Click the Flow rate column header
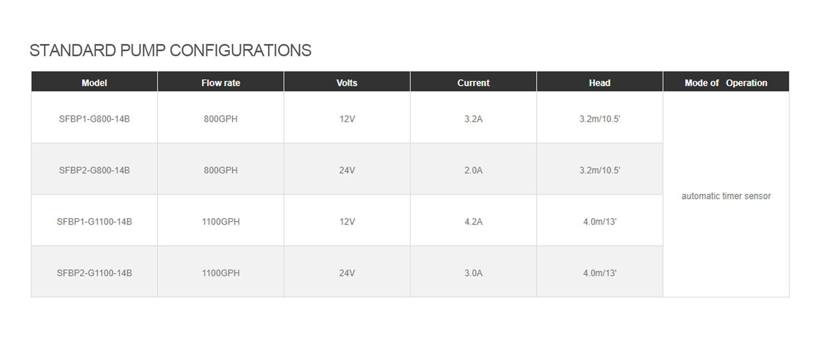816x348 pixels. pyautogui.click(x=221, y=83)
